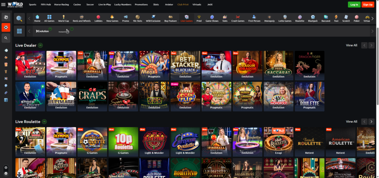The image size is (379, 178).
Task: Open First Person category
Action: [254, 18]
